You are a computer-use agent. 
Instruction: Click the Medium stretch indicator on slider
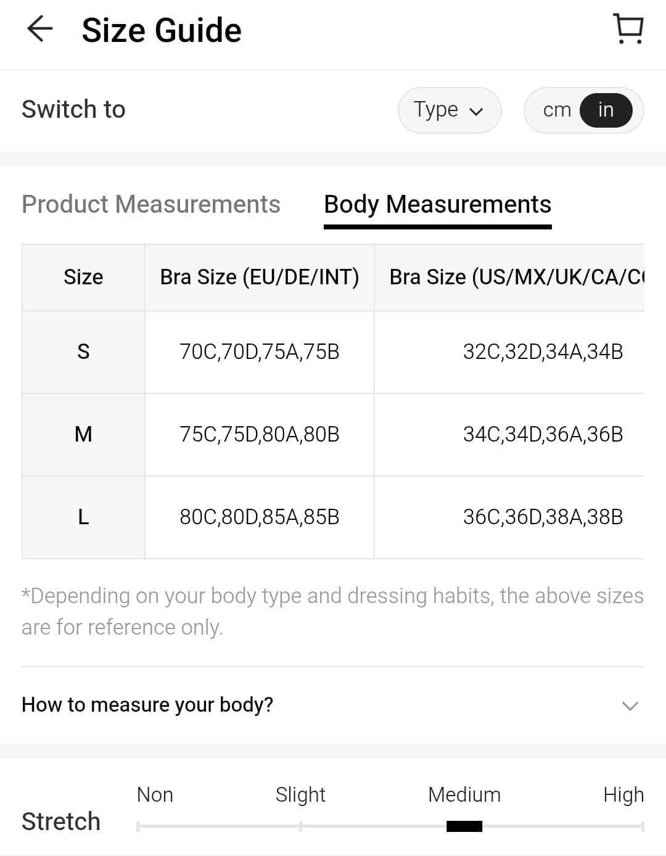pos(464,826)
